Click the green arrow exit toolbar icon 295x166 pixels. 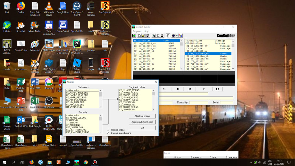(134, 36)
